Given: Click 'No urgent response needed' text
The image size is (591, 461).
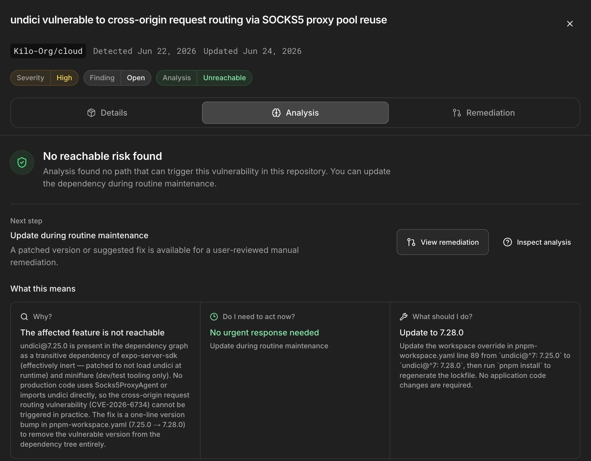Looking at the screenshot, I should pos(264,333).
